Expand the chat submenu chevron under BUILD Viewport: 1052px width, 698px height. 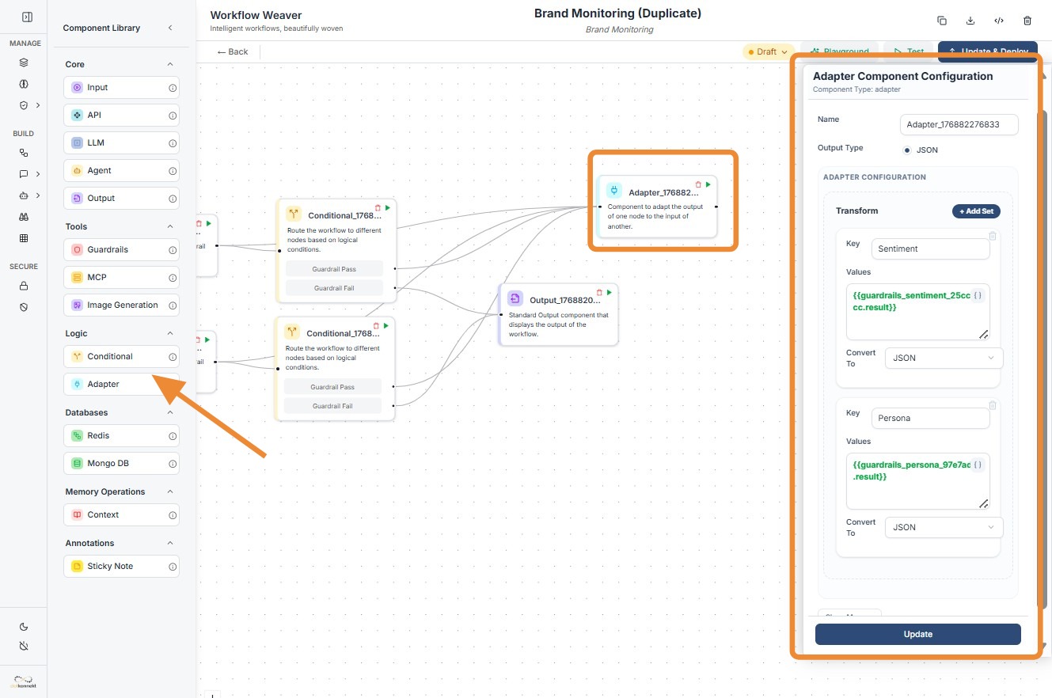(38, 174)
